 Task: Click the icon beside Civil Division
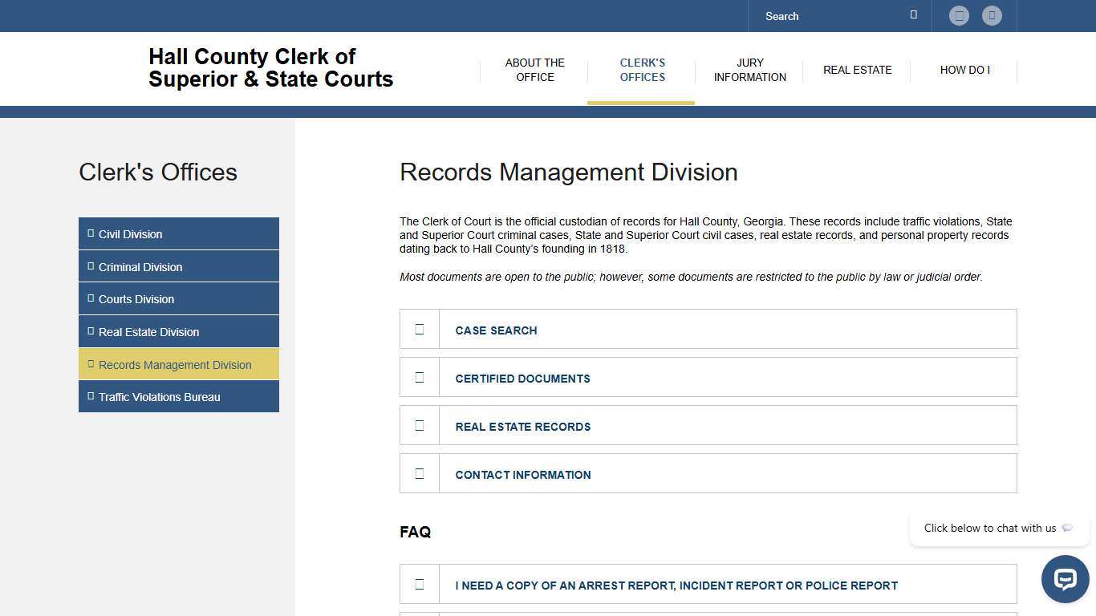[90, 233]
